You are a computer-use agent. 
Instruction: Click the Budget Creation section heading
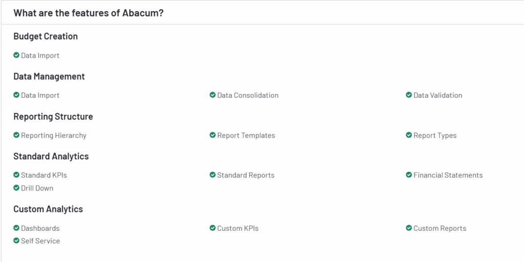tap(46, 36)
